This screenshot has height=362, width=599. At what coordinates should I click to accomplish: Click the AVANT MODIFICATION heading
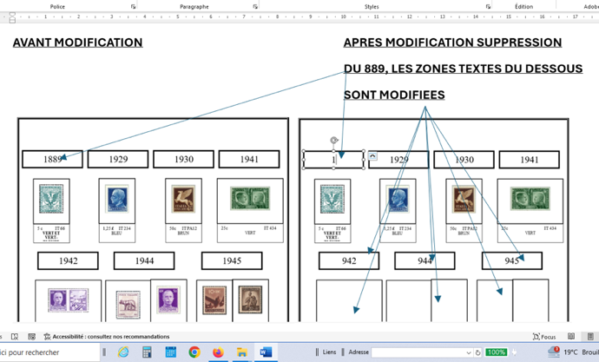[78, 43]
